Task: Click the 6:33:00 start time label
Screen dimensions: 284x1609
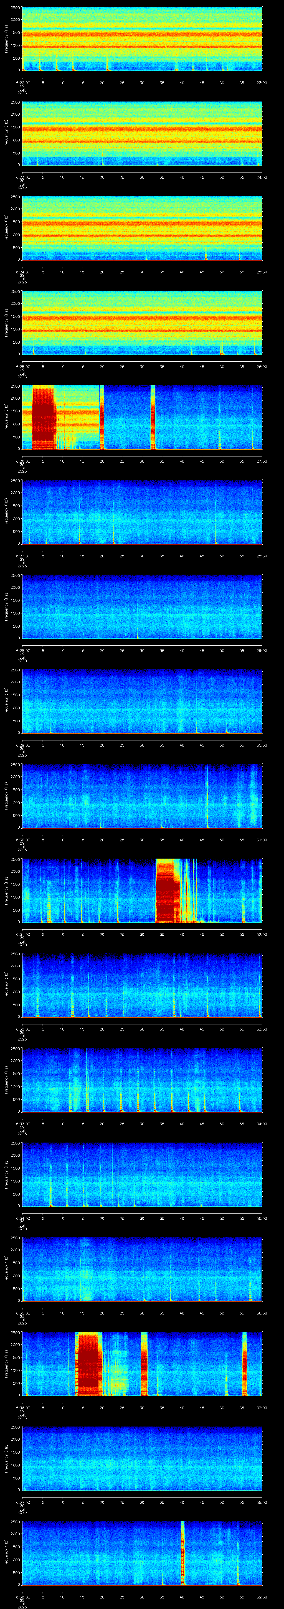Action: click(x=22, y=1123)
